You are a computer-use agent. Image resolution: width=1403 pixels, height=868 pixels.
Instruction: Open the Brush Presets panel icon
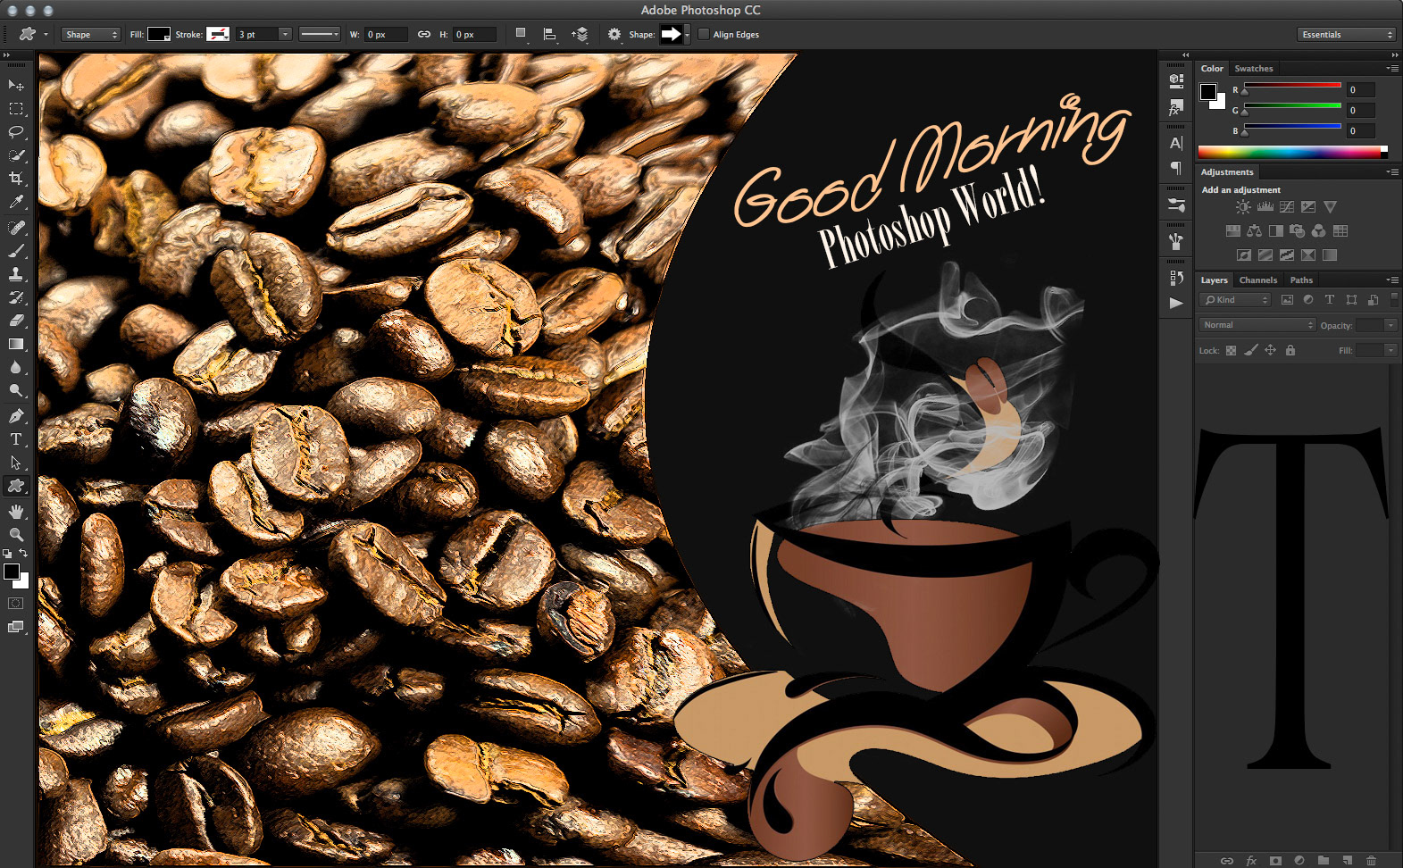pyautogui.click(x=1176, y=204)
